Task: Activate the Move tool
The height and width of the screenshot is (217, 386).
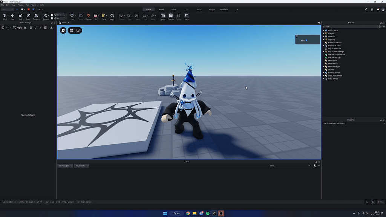Action: [12, 16]
